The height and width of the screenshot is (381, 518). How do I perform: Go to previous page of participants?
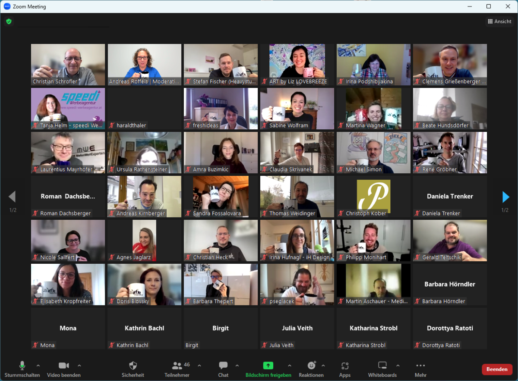12,197
